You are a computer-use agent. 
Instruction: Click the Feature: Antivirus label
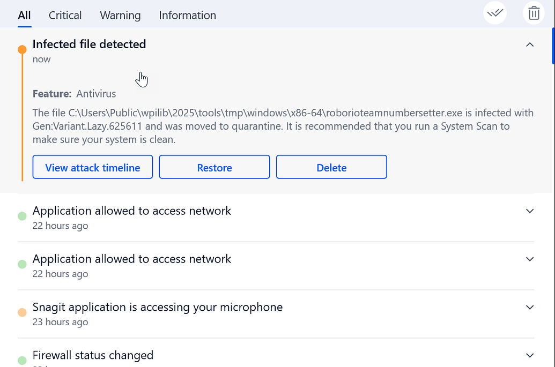[x=75, y=94]
